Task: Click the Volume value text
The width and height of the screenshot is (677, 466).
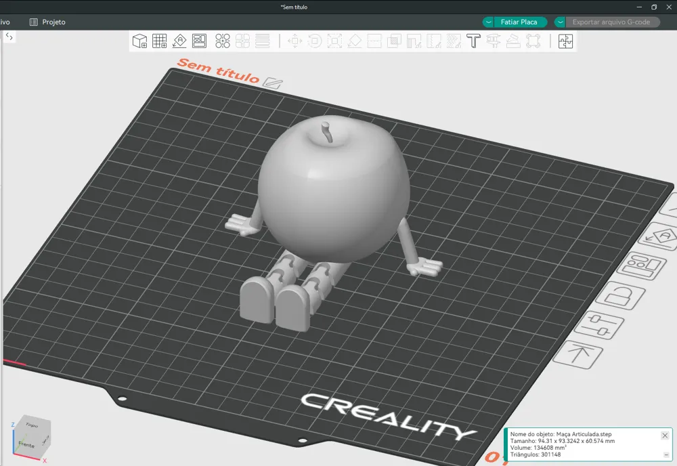Action: tap(538, 448)
